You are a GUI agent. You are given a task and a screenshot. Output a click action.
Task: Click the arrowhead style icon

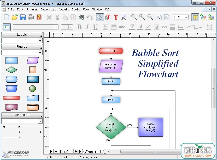(181, 27)
